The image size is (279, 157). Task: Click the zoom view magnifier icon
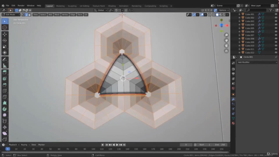tap(226, 35)
